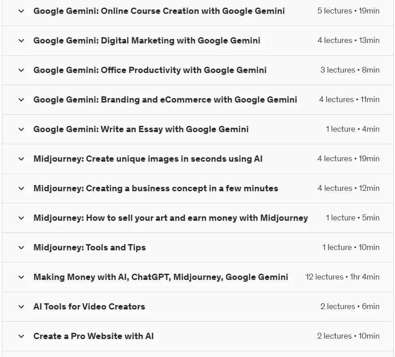This screenshot has width=395, height=357.
Task: Open 'Google Gemini: Office Productivity with Google Gemini' title
Action: tap(150, 70)
